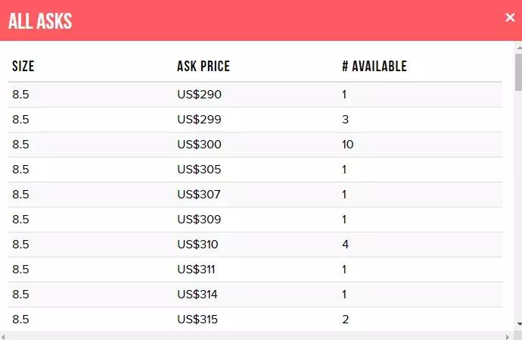Screen dimensions: 522x340
Task: Click the horizontal scrollbar right arrow
Action: 507,335
